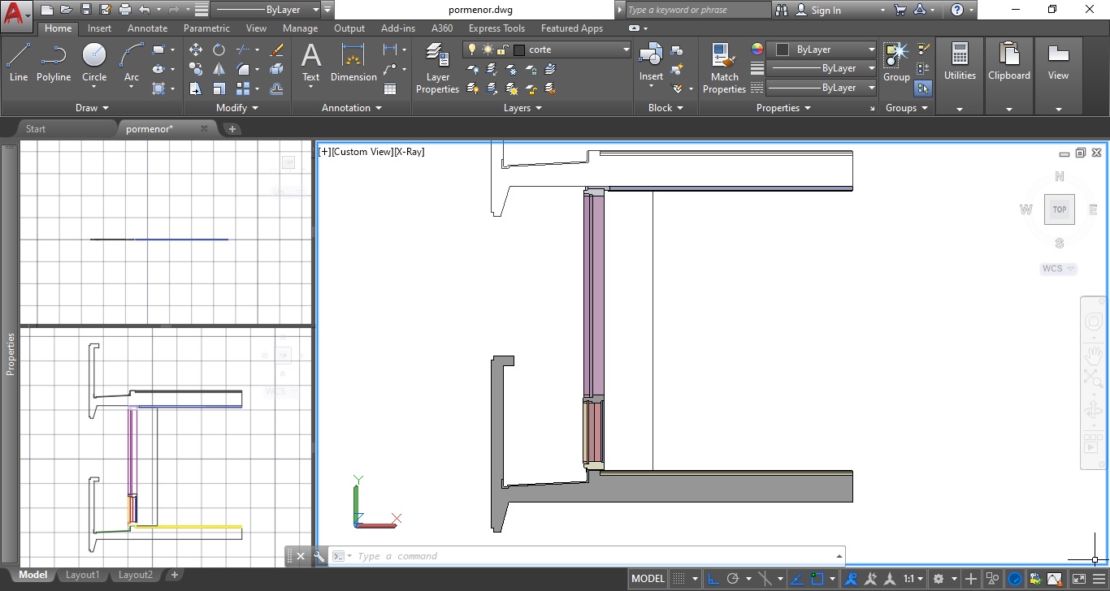Viewport: 1110px width, 591px height.
Task: Toggle Polar tracking in status bar
Action: (x=733, y=579)
